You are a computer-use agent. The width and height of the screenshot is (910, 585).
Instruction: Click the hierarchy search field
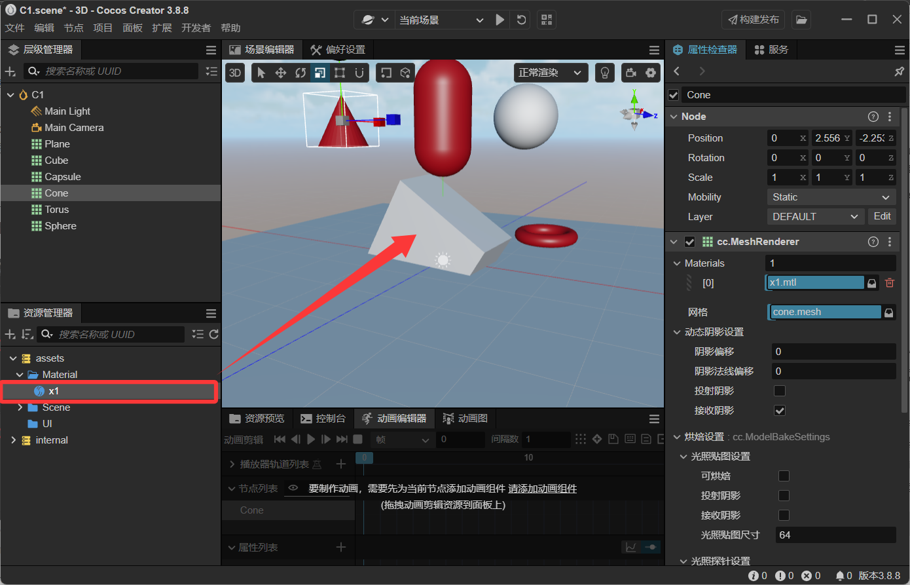coord(111,71)
